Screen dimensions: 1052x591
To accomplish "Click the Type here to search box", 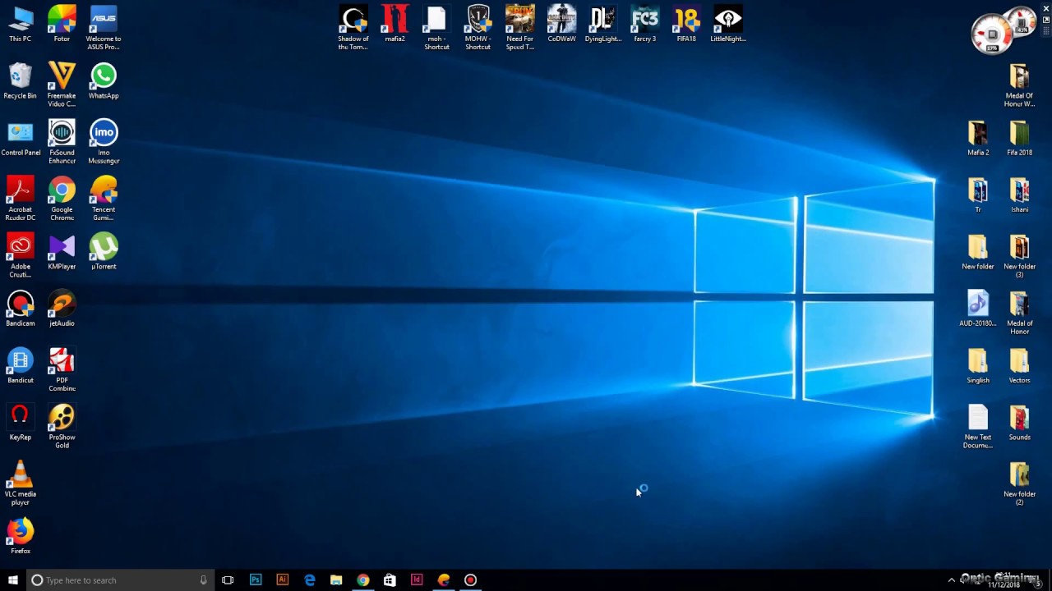I will (115, 580).
